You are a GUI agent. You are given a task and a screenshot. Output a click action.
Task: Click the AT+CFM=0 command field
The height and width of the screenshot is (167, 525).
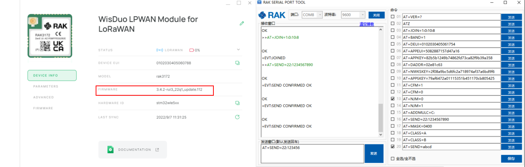click(x=451, y=92)
